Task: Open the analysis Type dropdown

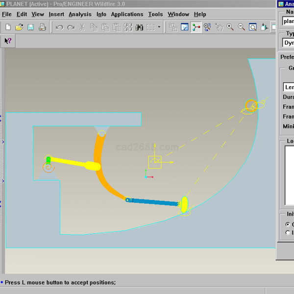Action: click(x=288, y=43)
